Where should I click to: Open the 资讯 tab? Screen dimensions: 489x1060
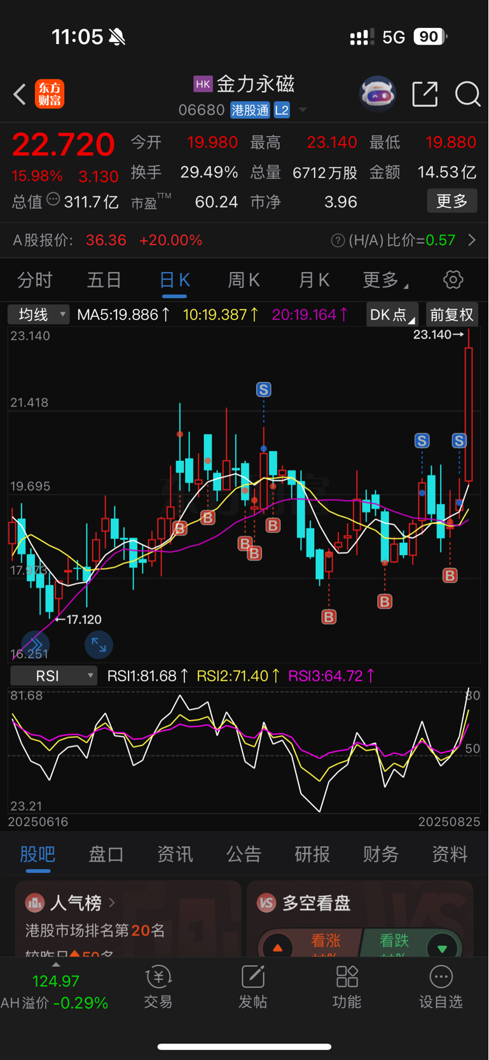pos(175,854)
